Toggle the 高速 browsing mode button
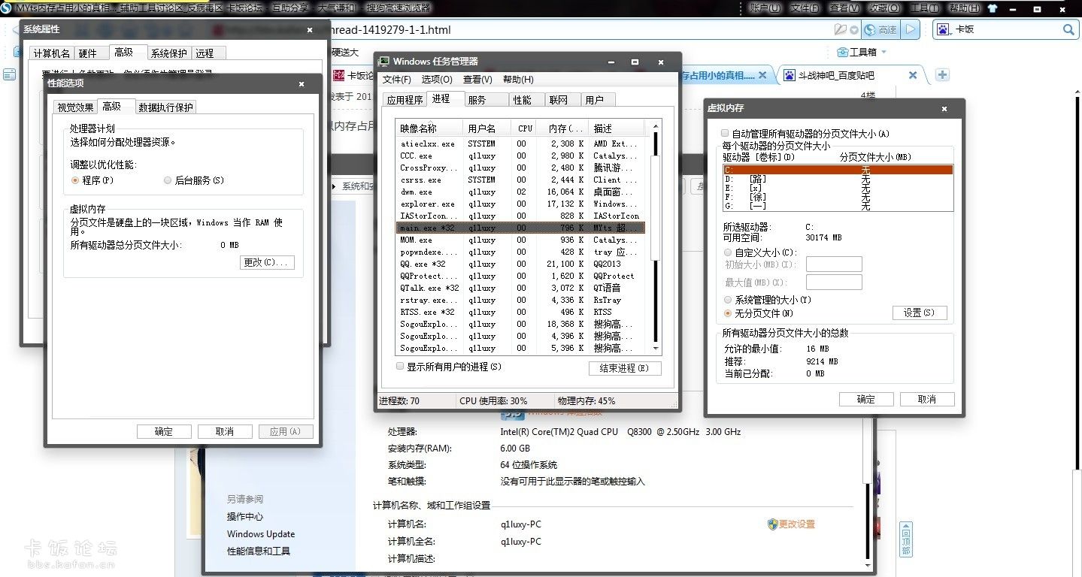The height and width of the screenshot is (577, 1082). 881,29
